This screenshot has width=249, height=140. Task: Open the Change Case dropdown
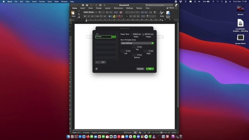[116, 12]
